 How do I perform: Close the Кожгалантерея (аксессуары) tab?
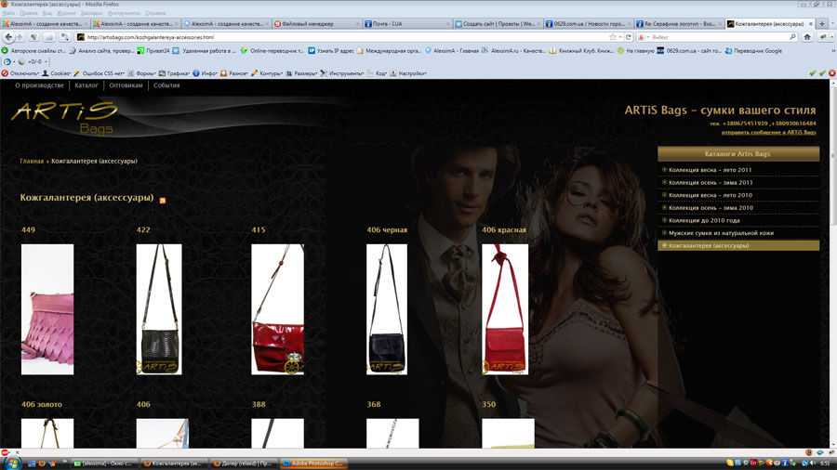click(x=811, y=24)
